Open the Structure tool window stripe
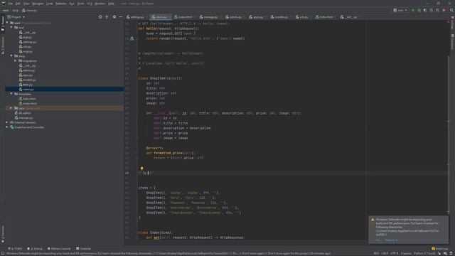The image size is (455, 256). [3, 46]
